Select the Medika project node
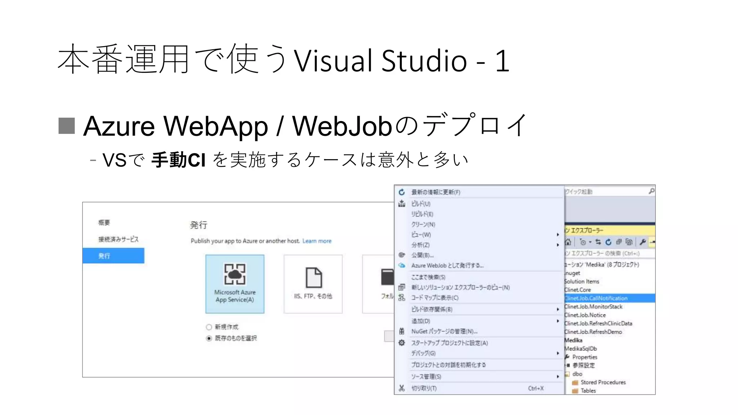Viewport: 738px width, 415px height. [573, 340]
